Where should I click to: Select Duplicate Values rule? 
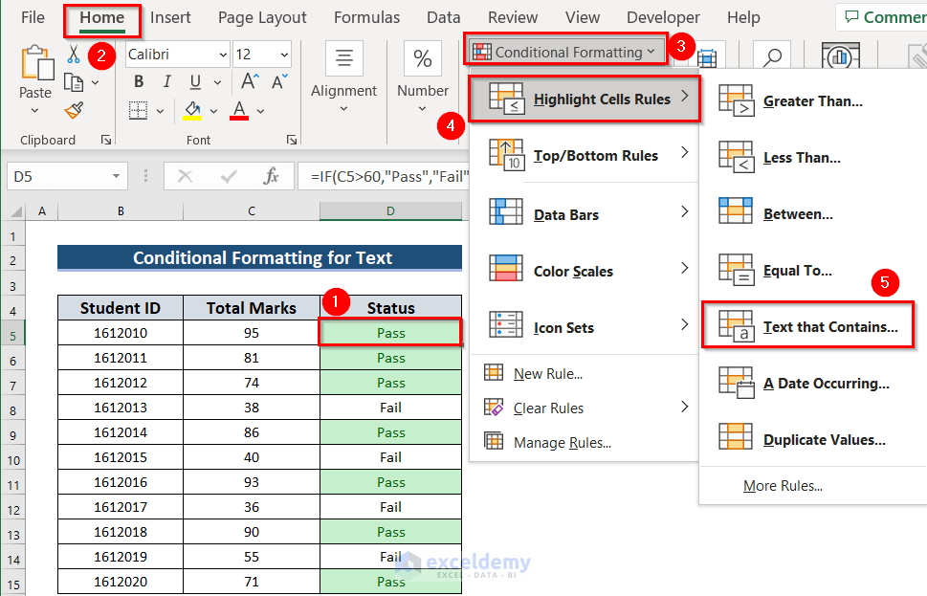coord(813,439)
